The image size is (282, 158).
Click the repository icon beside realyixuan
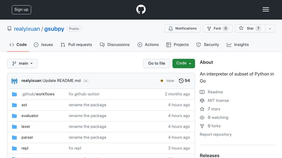(x=9, y=29)
